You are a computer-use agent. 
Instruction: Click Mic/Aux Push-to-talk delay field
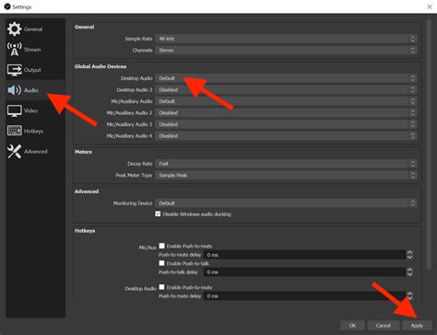tap(304, 272)
